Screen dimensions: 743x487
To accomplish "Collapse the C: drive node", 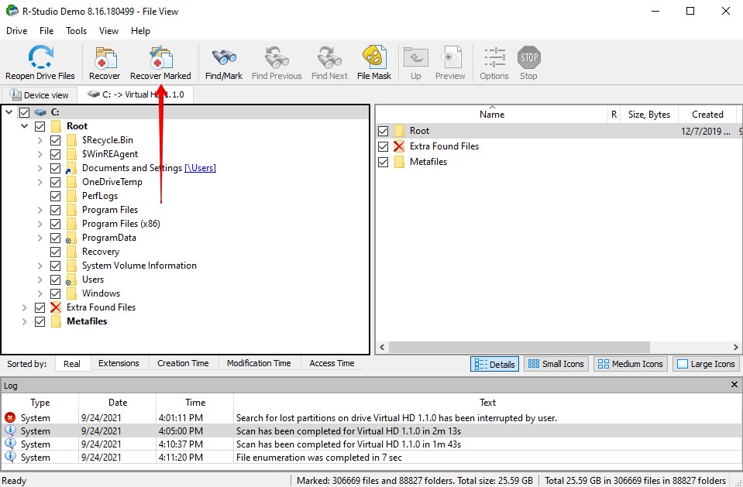I will pyautogui.click(x=9, y=112).
